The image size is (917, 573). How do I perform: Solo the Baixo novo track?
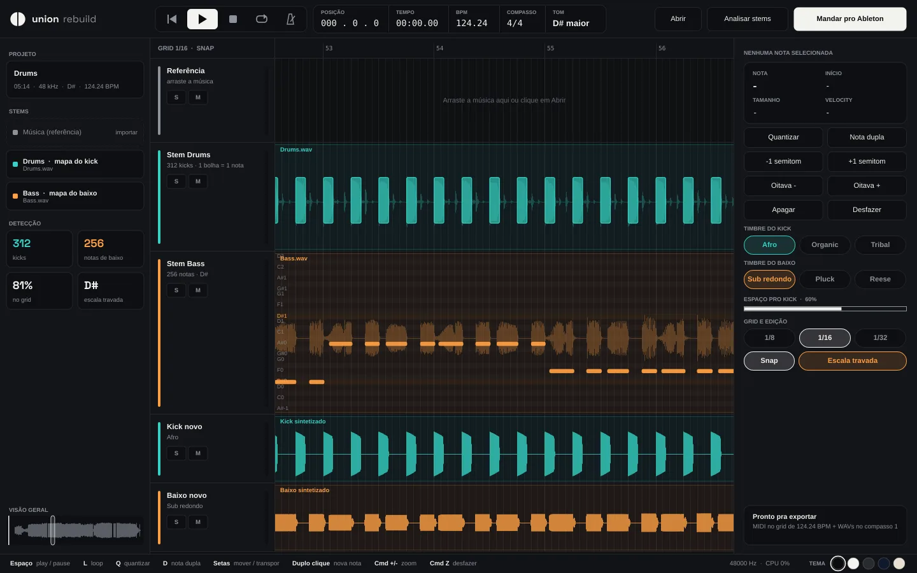pos(176,522)
